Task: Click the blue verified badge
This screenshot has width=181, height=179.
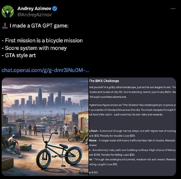Action: point(55,9)
